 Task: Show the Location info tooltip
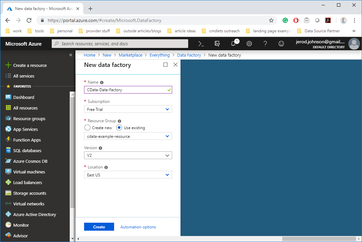(x=106, y=167)
